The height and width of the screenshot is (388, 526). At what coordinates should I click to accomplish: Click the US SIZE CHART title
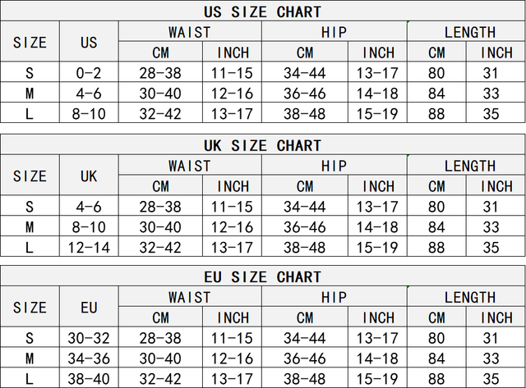coord(262,11)
